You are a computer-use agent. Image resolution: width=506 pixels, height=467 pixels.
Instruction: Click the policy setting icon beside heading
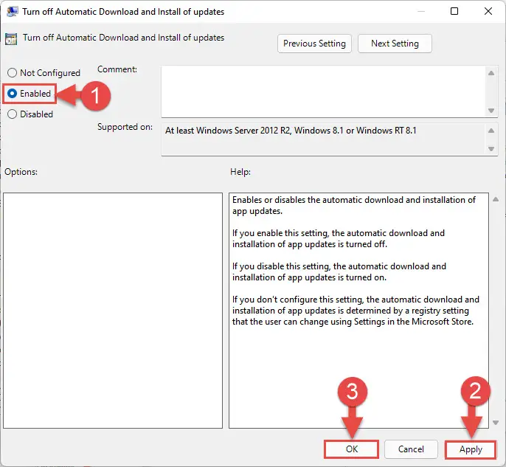click(11, 38)
